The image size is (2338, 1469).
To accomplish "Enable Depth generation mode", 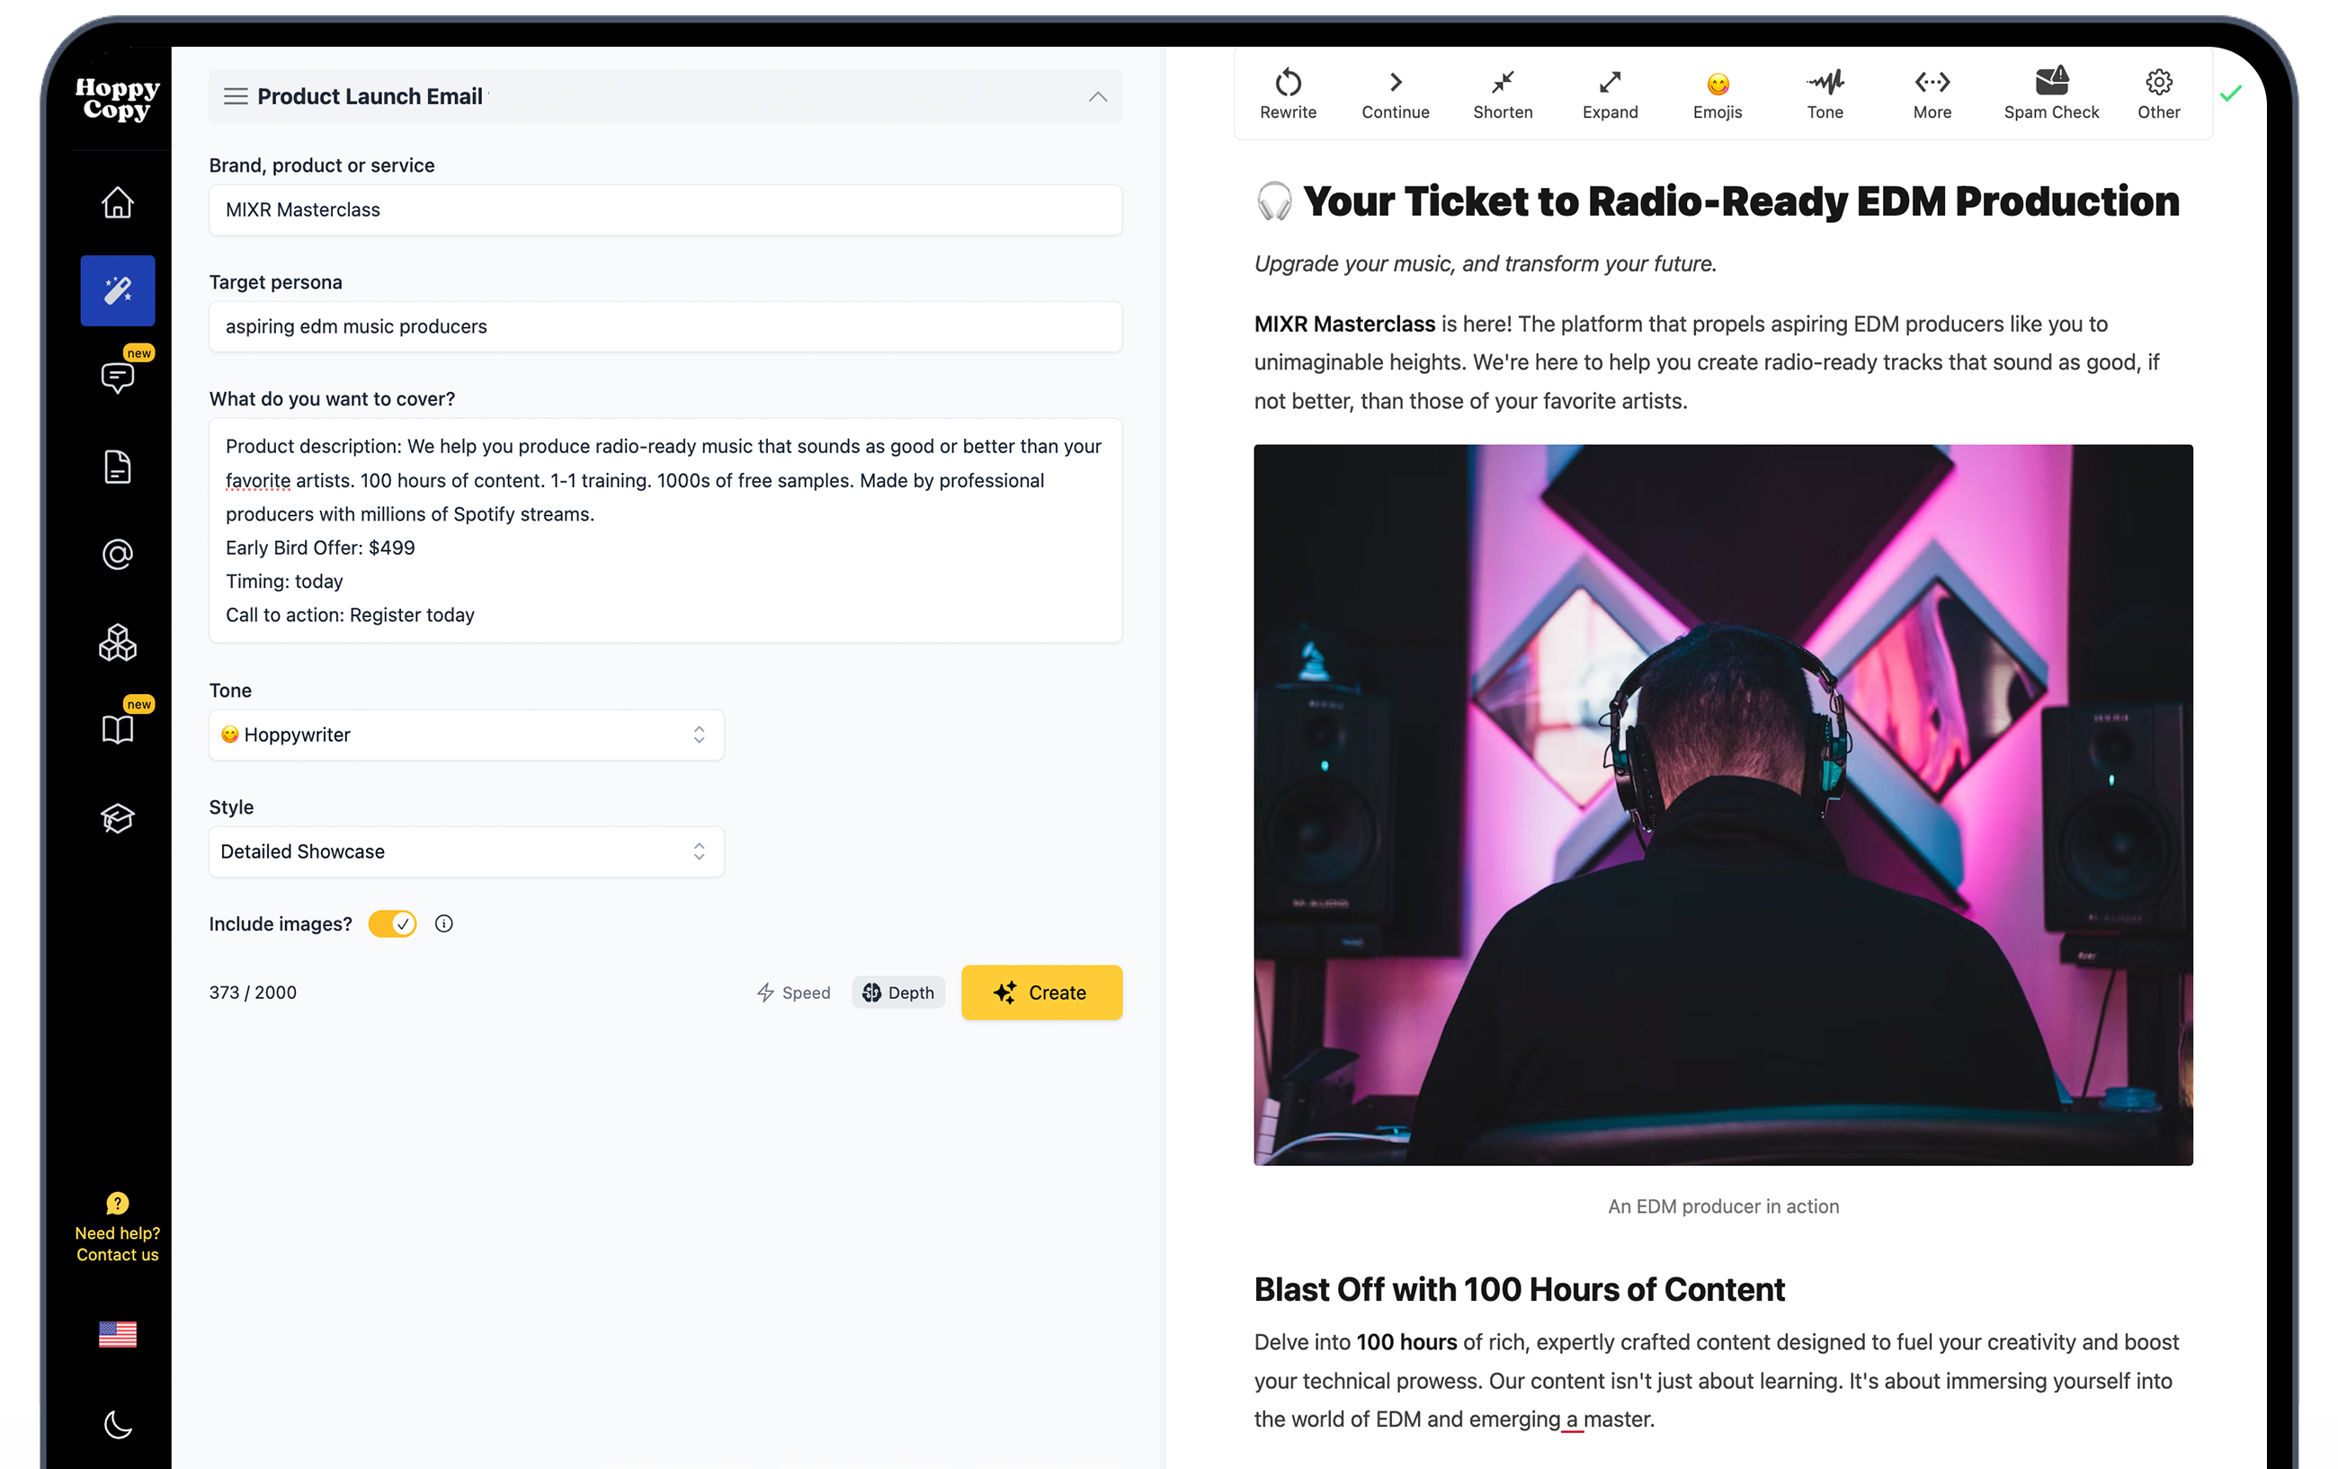I will coord(898,993).
